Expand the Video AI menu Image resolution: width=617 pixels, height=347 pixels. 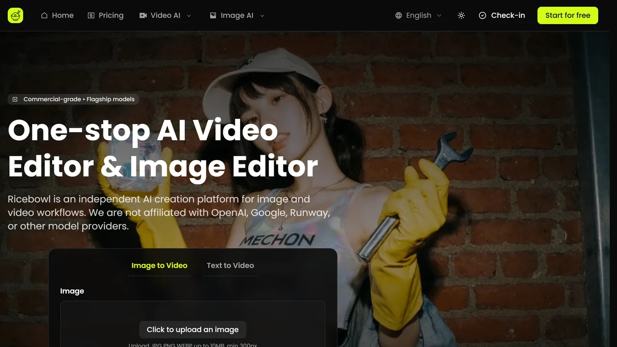pyautogui.click(x=165, y=15)
